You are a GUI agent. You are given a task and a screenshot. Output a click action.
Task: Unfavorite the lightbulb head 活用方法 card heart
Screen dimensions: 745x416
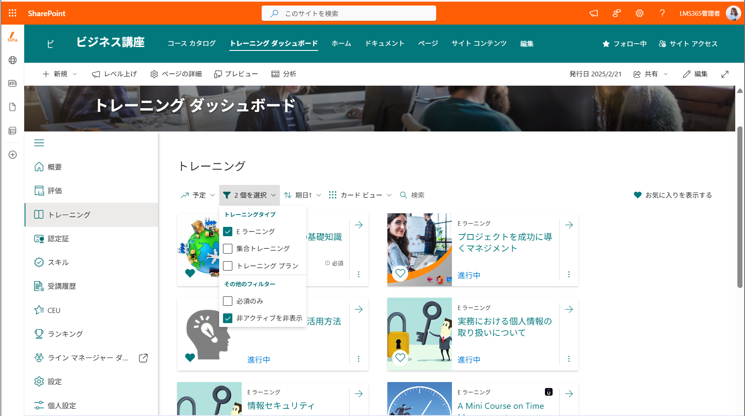coord(190,357)
